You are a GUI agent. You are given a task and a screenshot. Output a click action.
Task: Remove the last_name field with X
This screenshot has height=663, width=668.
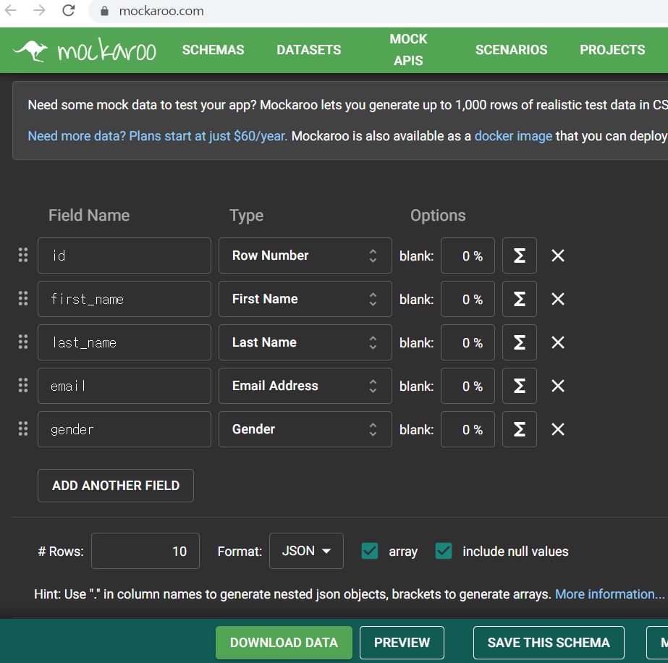(x=558, y=342)
